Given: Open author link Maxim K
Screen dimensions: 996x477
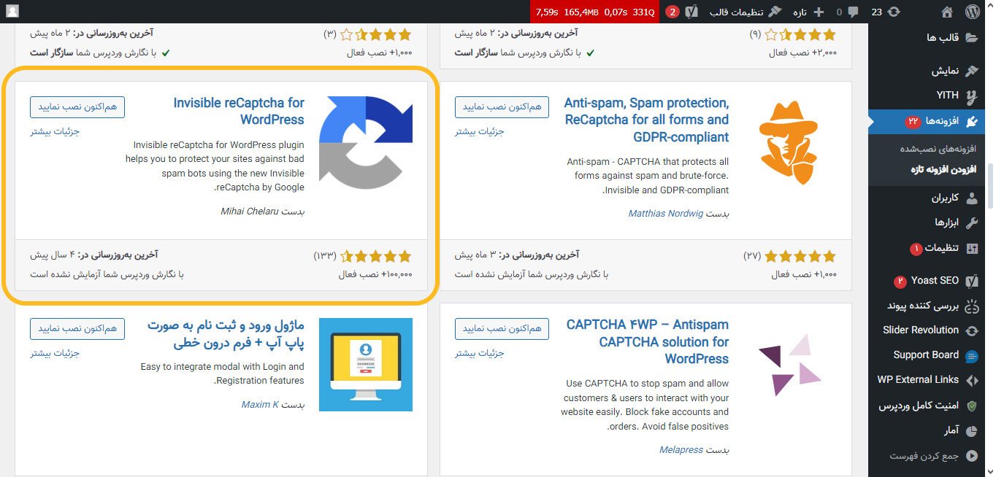Looking at the screenshot, I should point(260,404).
